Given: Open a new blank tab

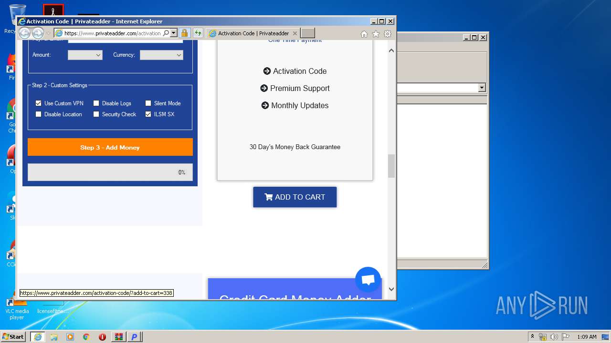Looking at the screenshot, I should click(307, 33).
